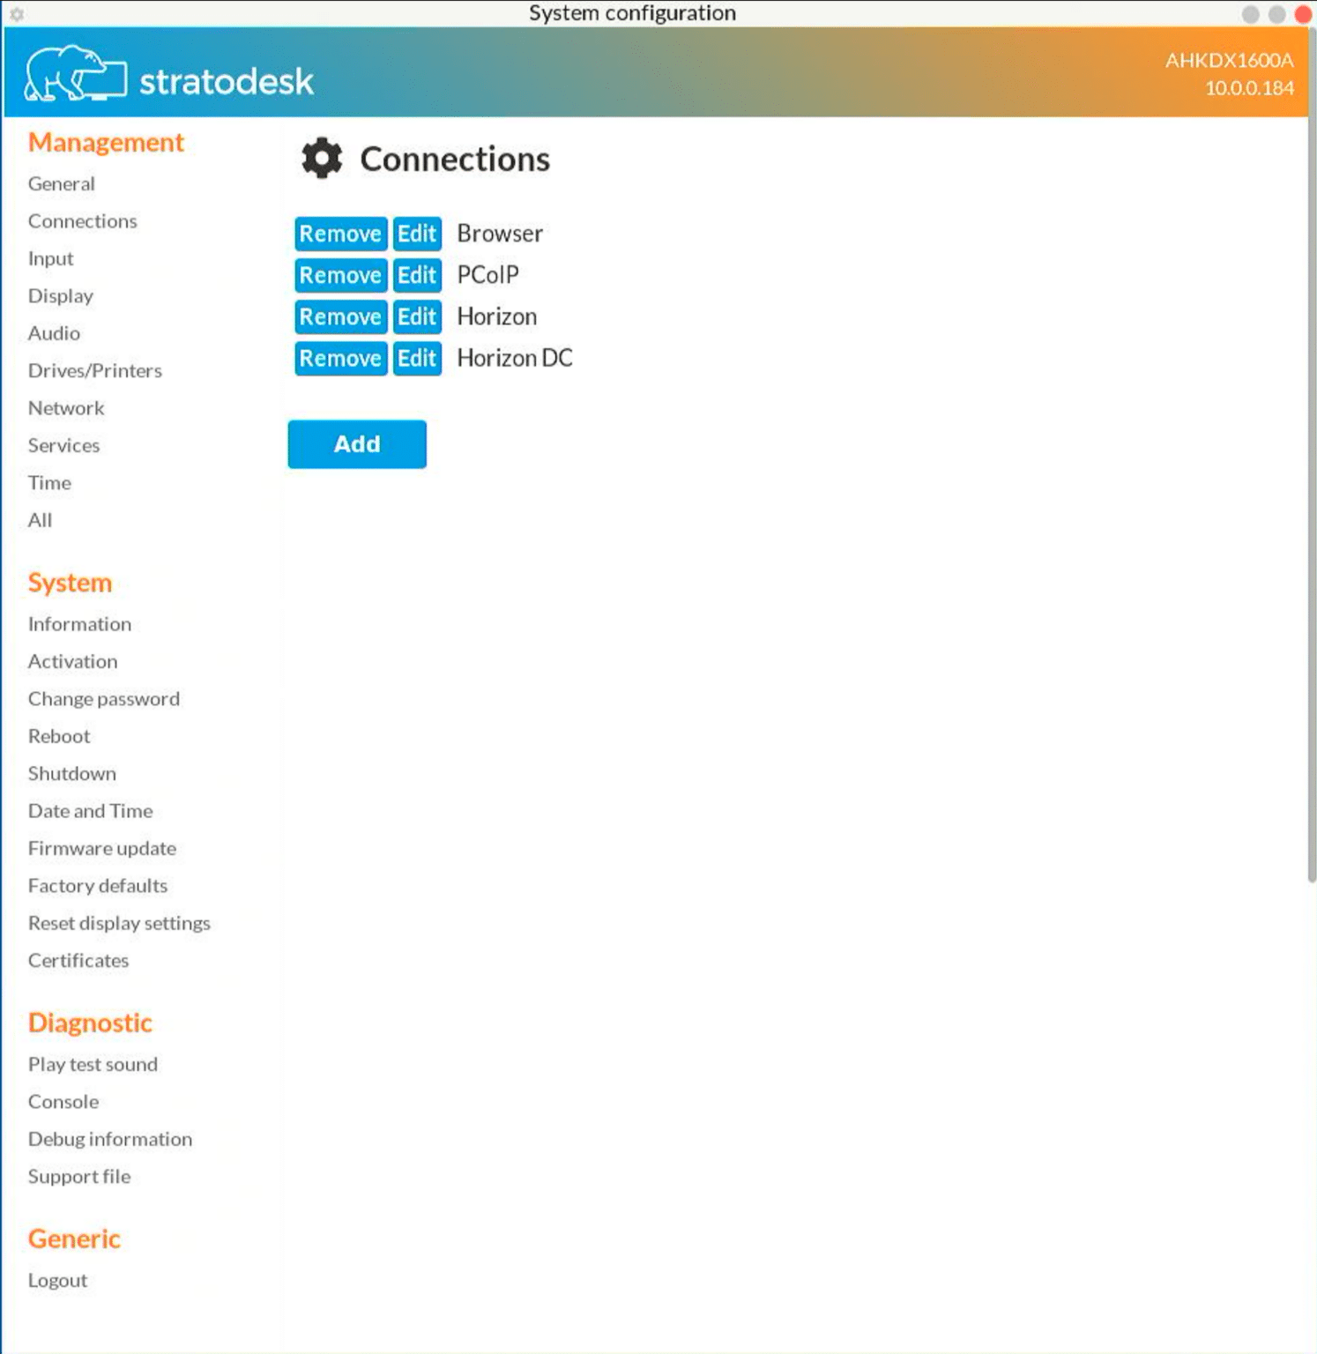Click the gear icon beside Connections heading
Screen dimensions: 1317x1354
pyautogui.click(x=322, y=159)
